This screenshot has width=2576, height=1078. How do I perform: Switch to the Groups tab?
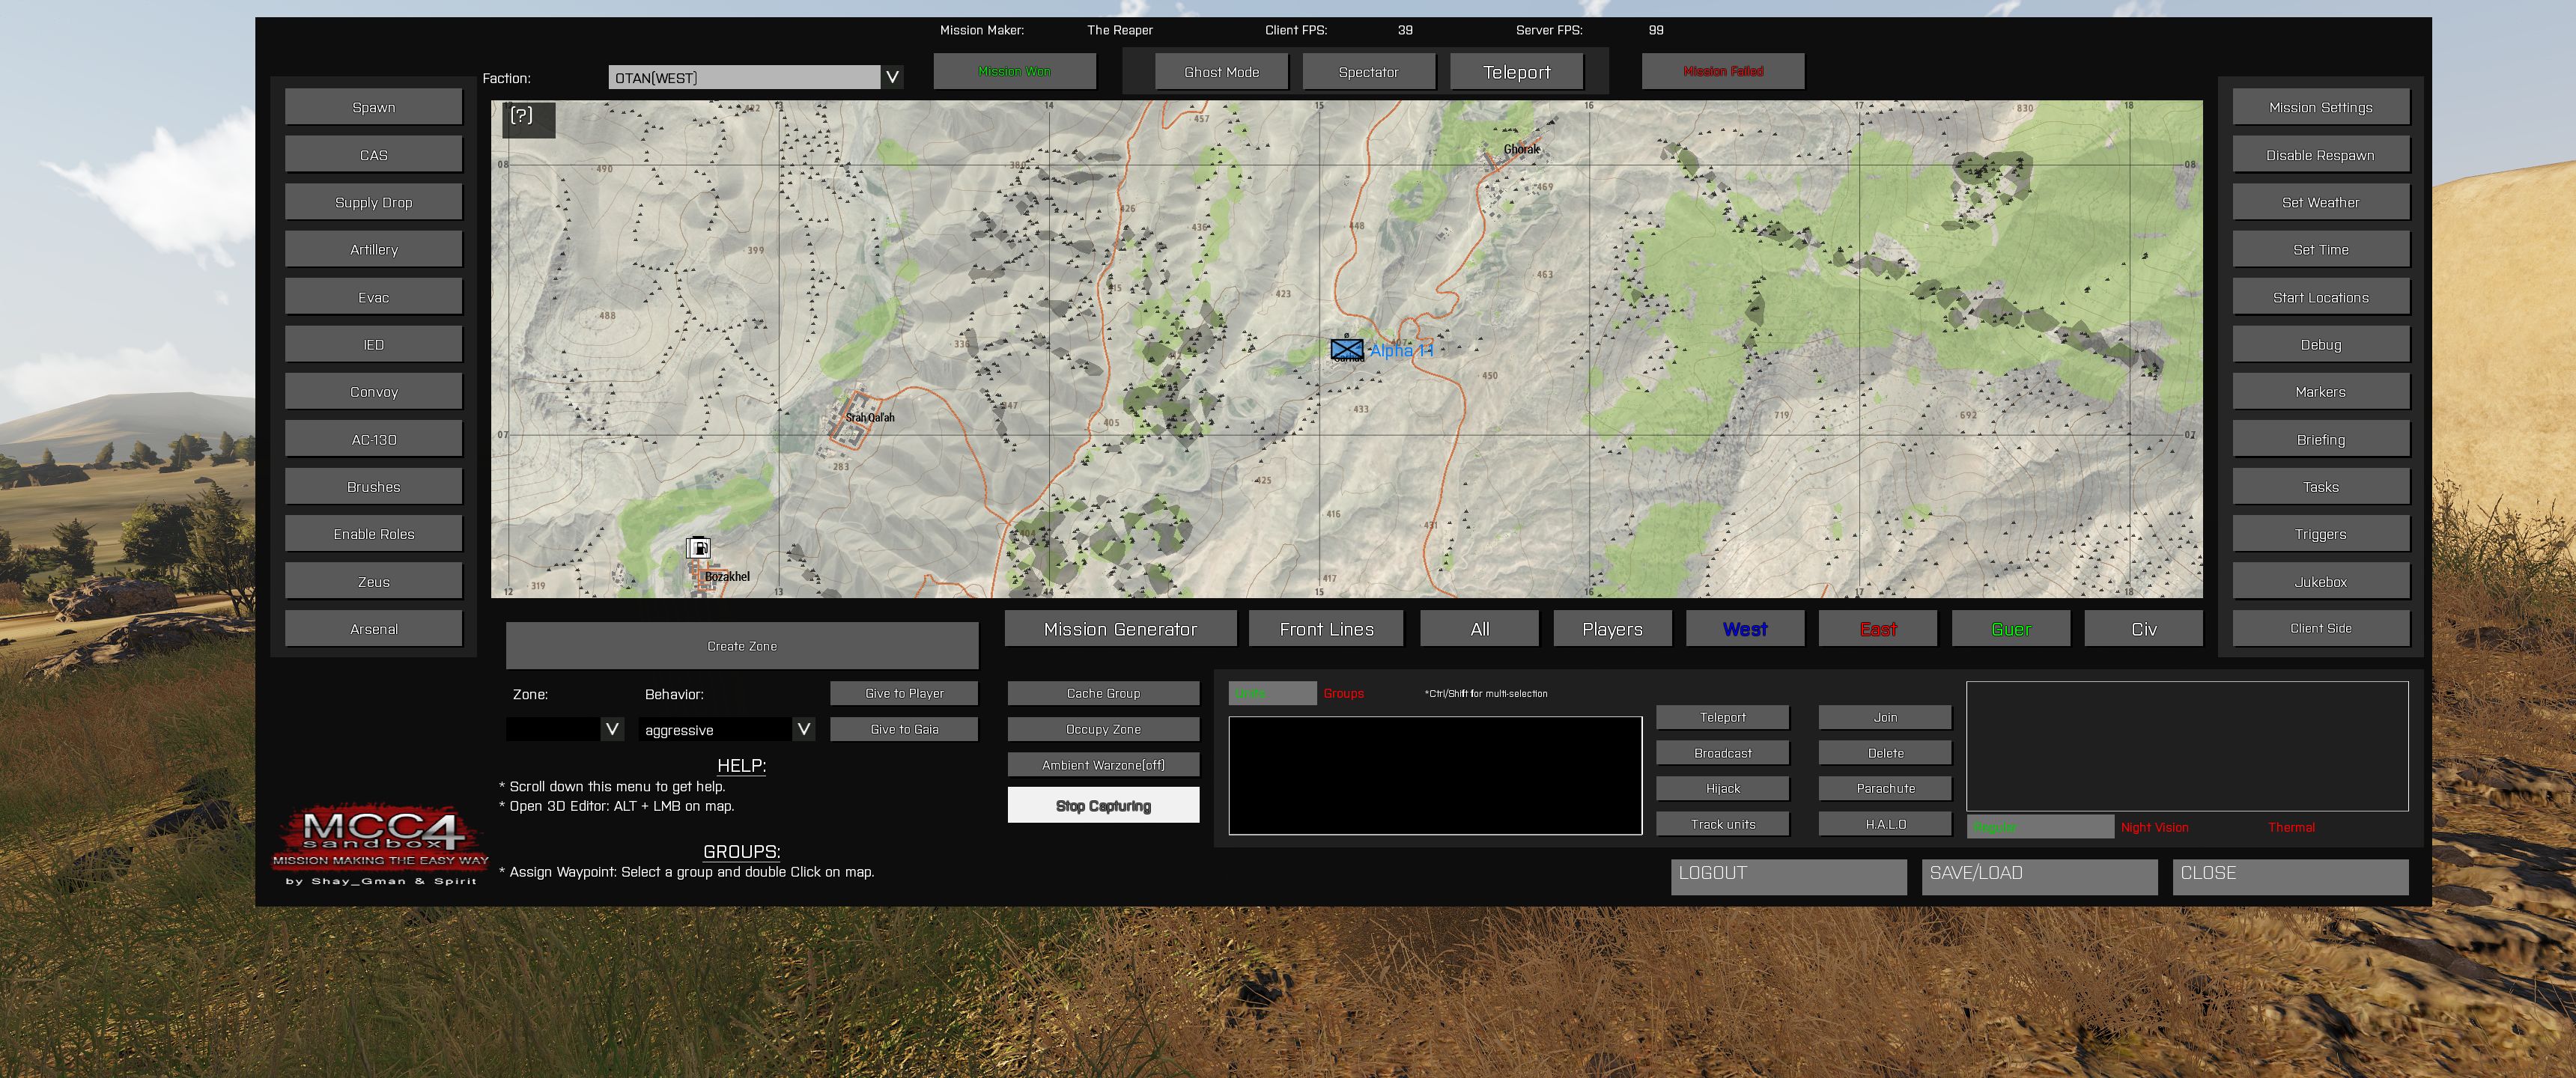1343,693
